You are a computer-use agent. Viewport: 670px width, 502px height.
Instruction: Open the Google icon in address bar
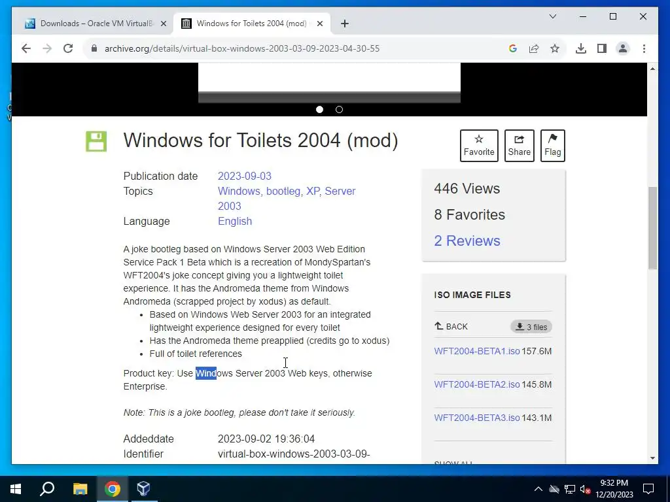[x=513, y=48]
